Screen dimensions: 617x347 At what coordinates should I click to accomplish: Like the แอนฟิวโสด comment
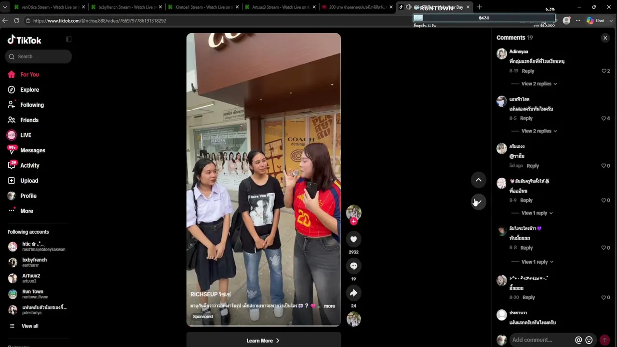coord(604,118)
